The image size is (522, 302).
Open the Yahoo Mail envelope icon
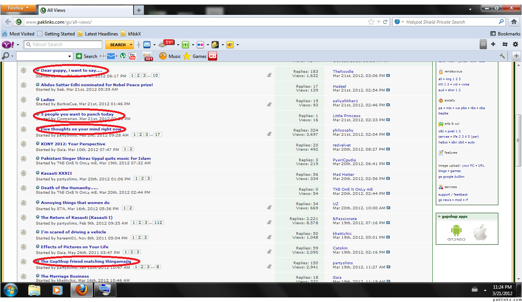147,45
